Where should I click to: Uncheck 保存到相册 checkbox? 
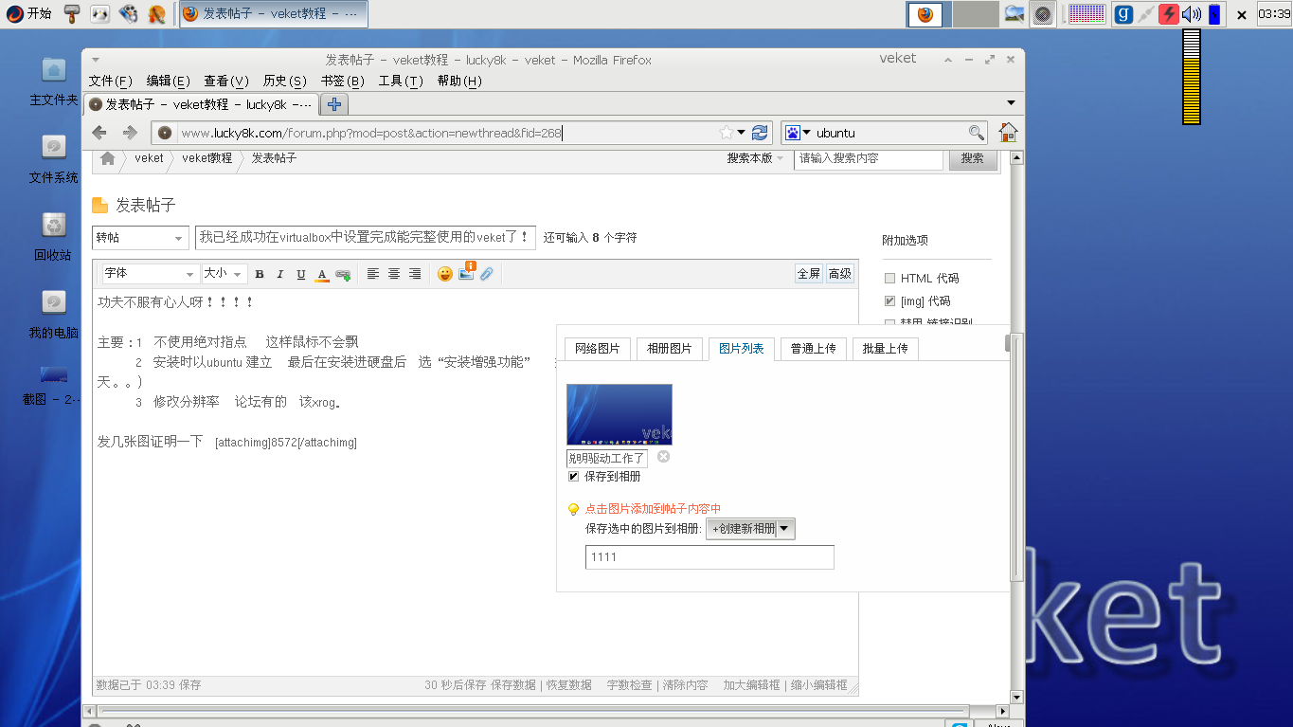(x=573, y=477)
